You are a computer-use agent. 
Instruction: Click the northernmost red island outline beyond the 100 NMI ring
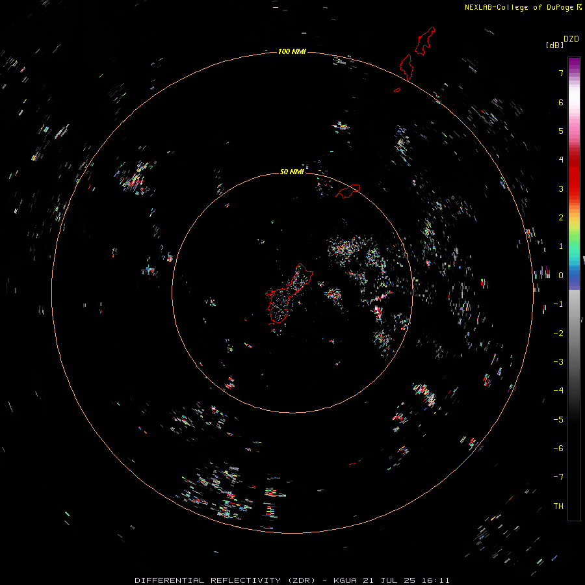(425, 41)
